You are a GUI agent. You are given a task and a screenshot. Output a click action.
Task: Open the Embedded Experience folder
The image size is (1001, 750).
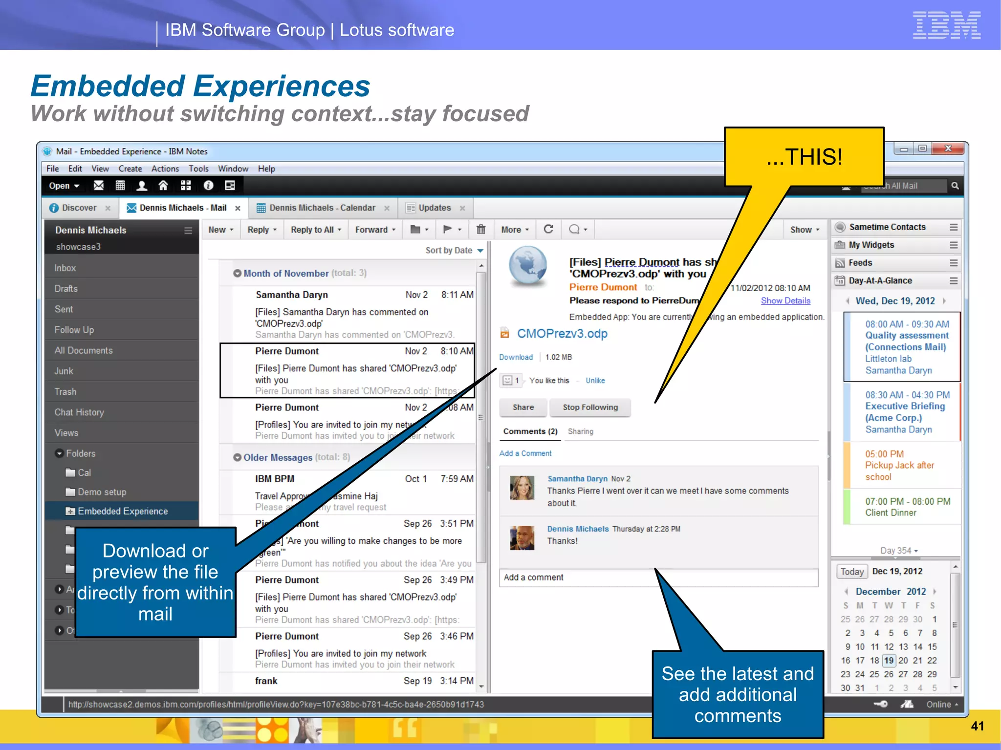[122, 511]
